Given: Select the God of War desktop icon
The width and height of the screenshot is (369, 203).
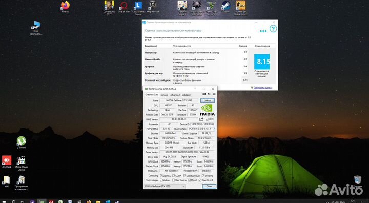Looking at the screenshot, I should point(124,7).
